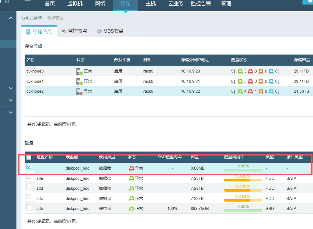Click the sdd disk utilization bar
The height and width of the screenshot is (229, 313).
click(243, 190)
